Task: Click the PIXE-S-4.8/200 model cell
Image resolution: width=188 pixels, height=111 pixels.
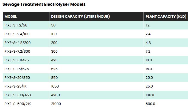Action: click(17, 43)
